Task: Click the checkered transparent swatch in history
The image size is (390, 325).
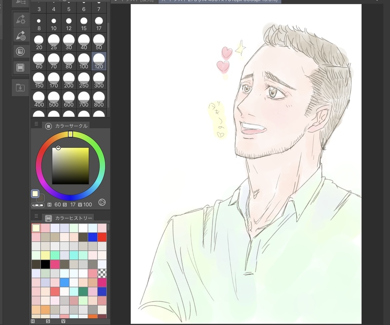Action: pyautogui.click(x=102, y=273)
